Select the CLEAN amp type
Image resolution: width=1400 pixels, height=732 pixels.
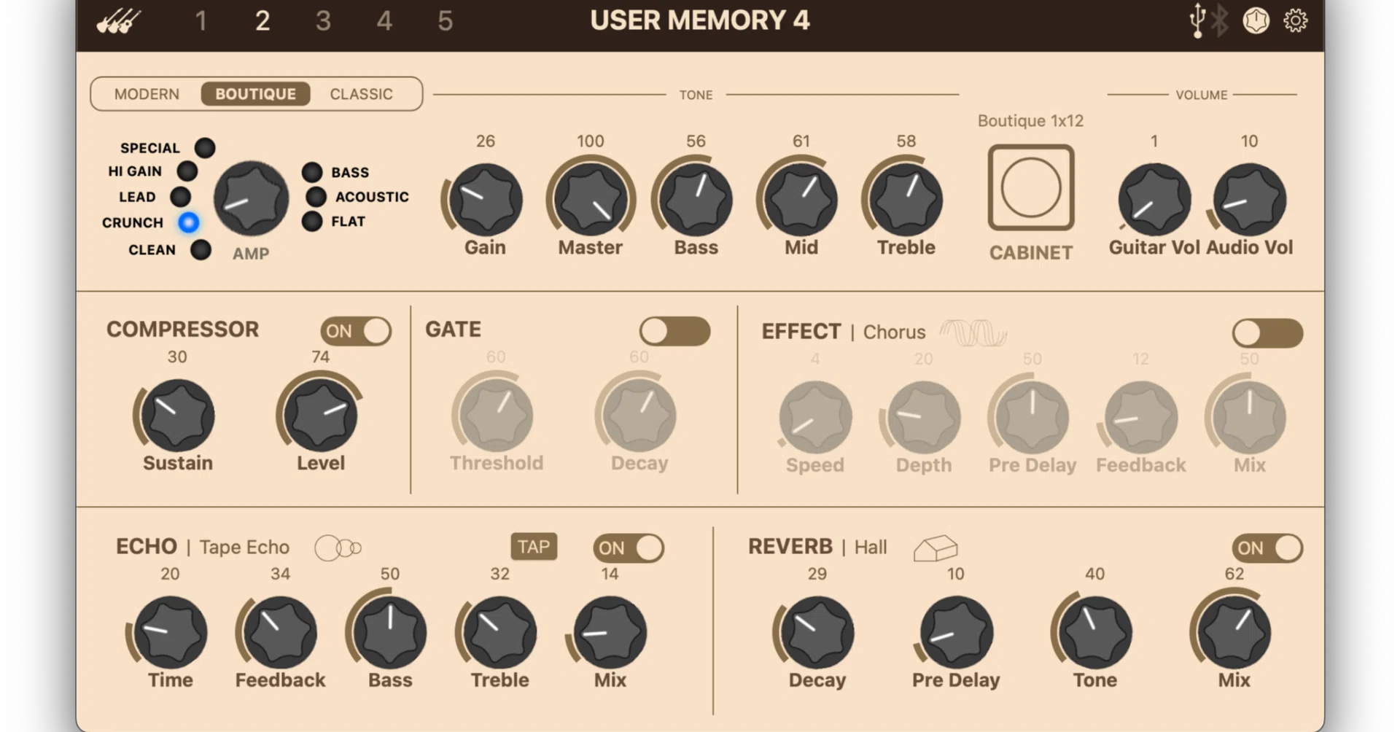[201, 250]
